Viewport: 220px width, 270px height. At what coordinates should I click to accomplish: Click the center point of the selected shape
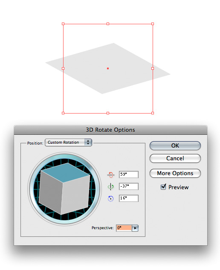click(108, 68)
